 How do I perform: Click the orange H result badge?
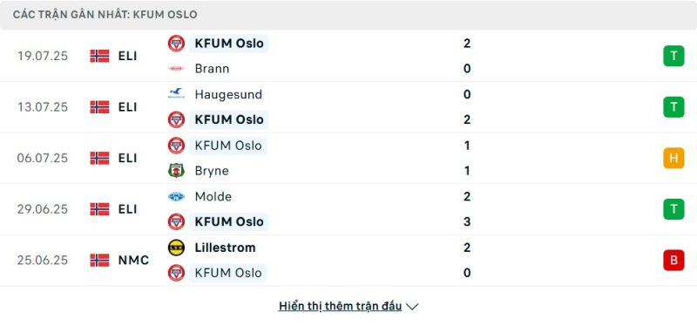[673, 159]
